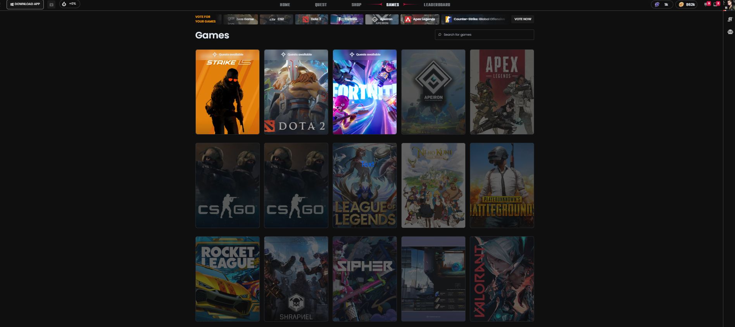Open the Ni no Kuni game card
Viewport: 735px width, 327px height.
click(433, 185)
